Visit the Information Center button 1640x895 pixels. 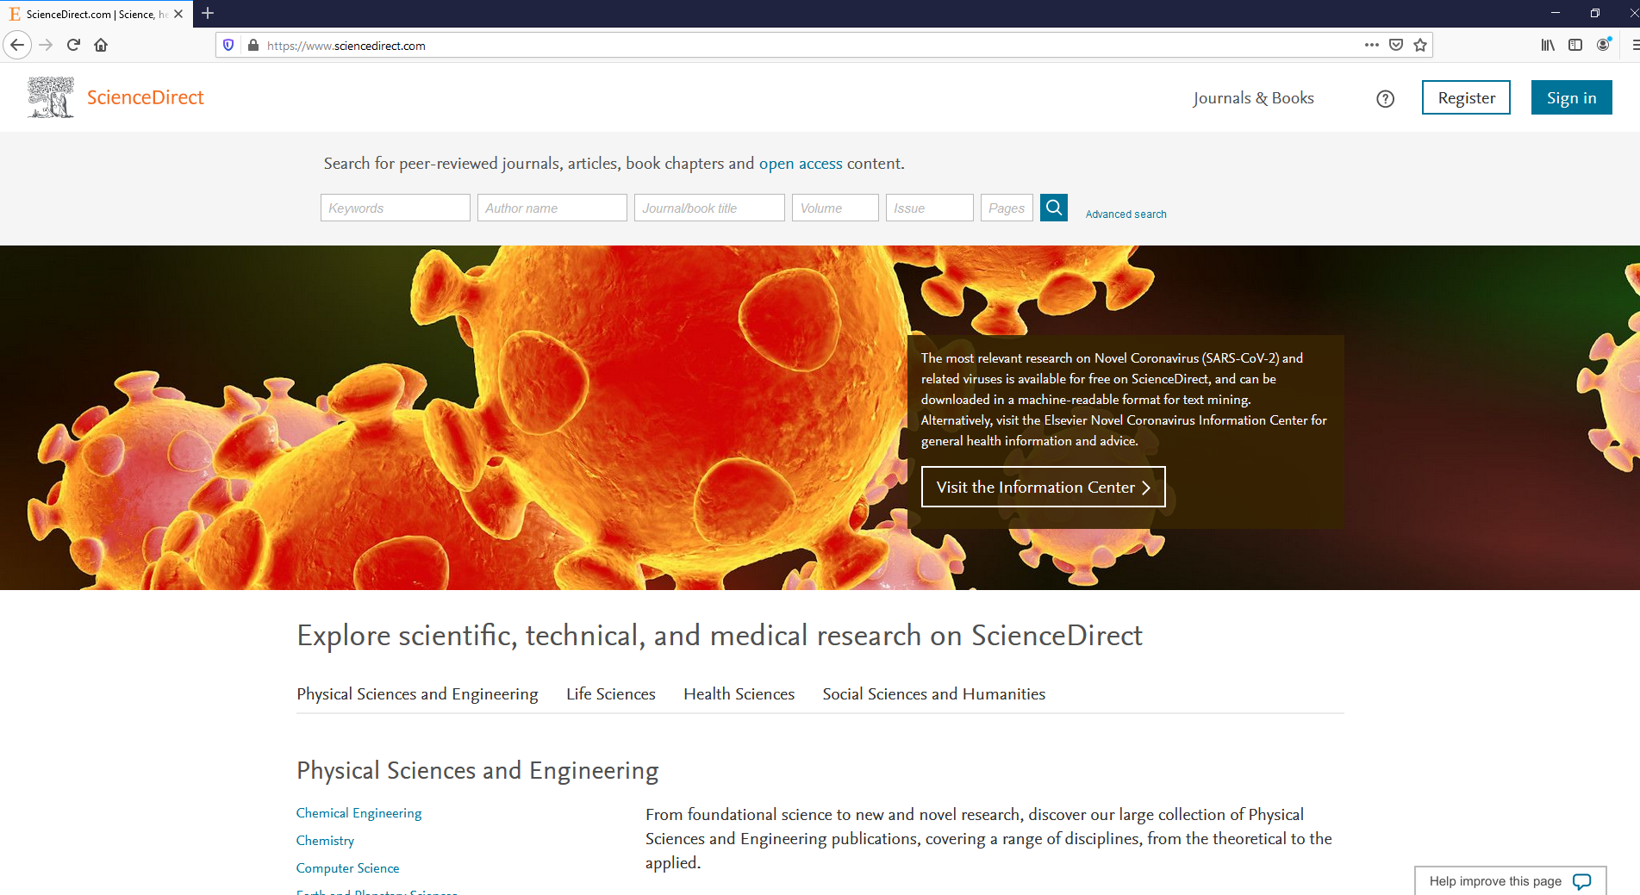[1043, 487]
